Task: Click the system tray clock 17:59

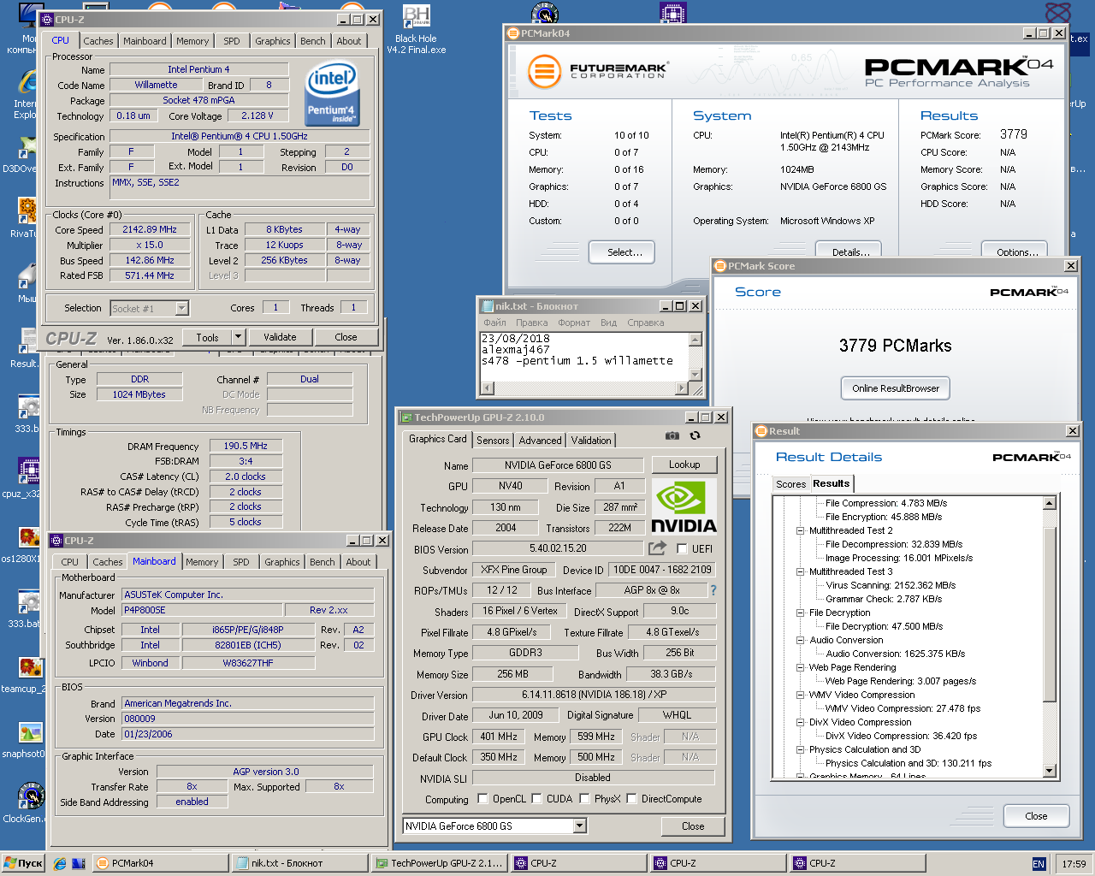Action: (1074, 863)
